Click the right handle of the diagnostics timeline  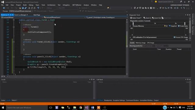coord(185,24)
